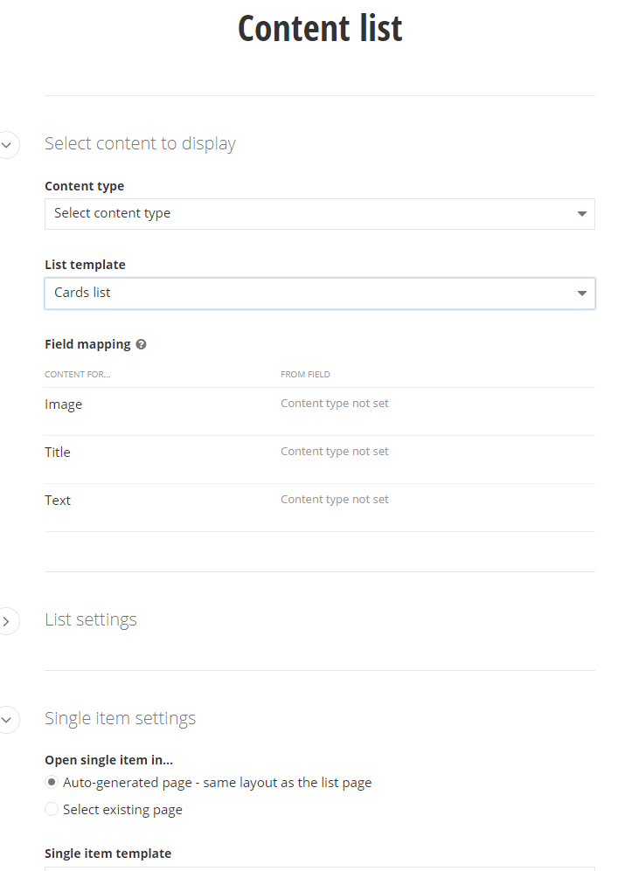Screen dimensions: 625x871
Task: Collapse the Select content to display section
Action: coord(7,145)
